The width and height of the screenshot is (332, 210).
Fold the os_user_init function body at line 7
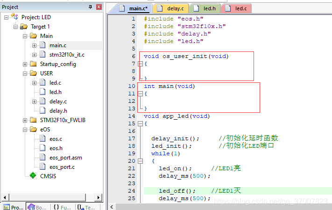click(x=140, y=64)
